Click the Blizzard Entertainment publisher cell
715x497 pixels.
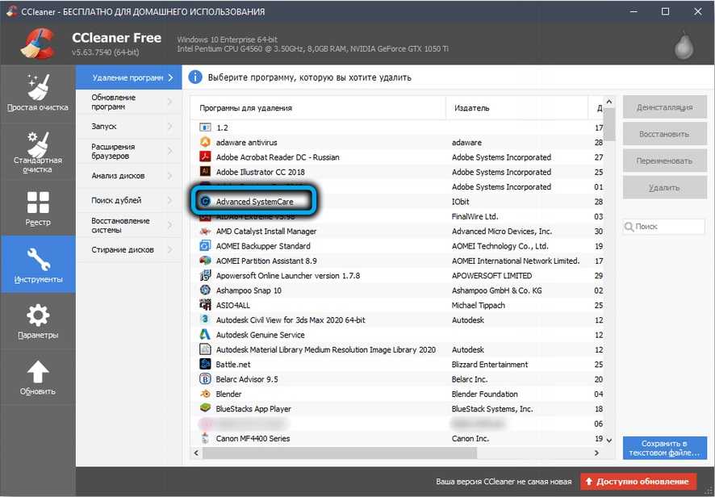tap(490, 365)
